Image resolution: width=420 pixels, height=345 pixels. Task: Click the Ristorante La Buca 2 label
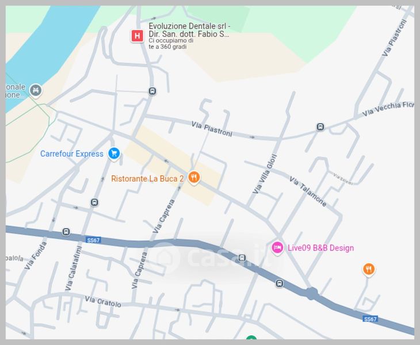[147, 178]
